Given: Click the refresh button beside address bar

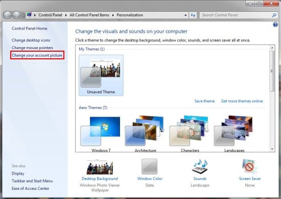Looking at the screenshot, I should coord(193,15).
